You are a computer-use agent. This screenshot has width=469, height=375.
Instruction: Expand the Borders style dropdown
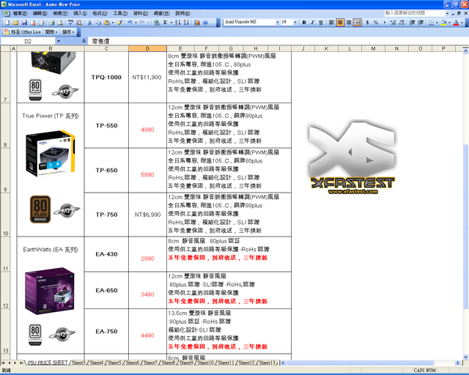[x=437, y=23]
